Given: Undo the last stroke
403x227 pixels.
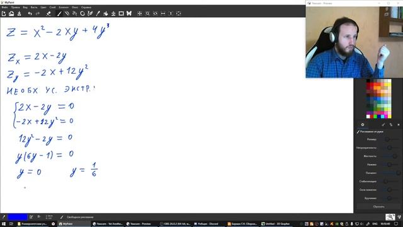Looking at the screenshot, I should tap(30, 13).
